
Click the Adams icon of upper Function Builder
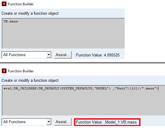(x=4, y=4)
